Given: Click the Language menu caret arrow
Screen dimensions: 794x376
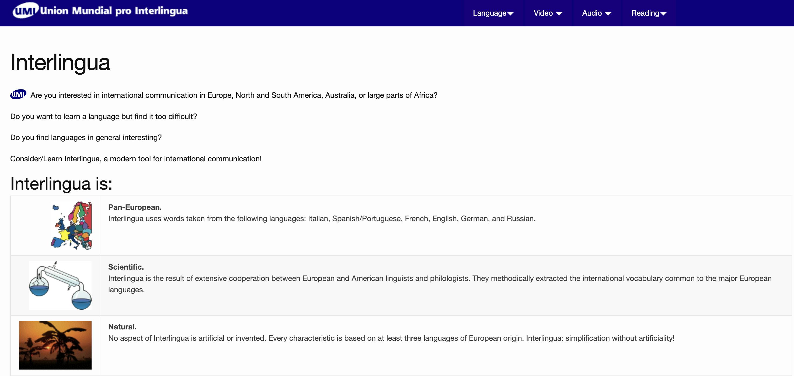Looking at the screenshot, I should point(510,13).
